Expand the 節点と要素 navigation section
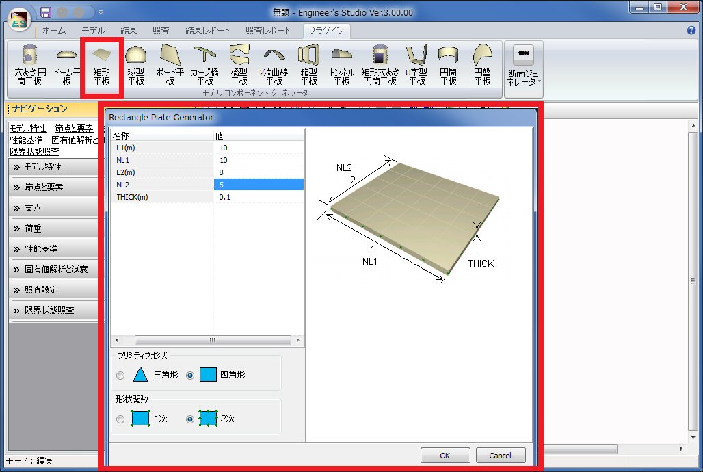Viewport: 703px width, 472px height. click(54, 187)
